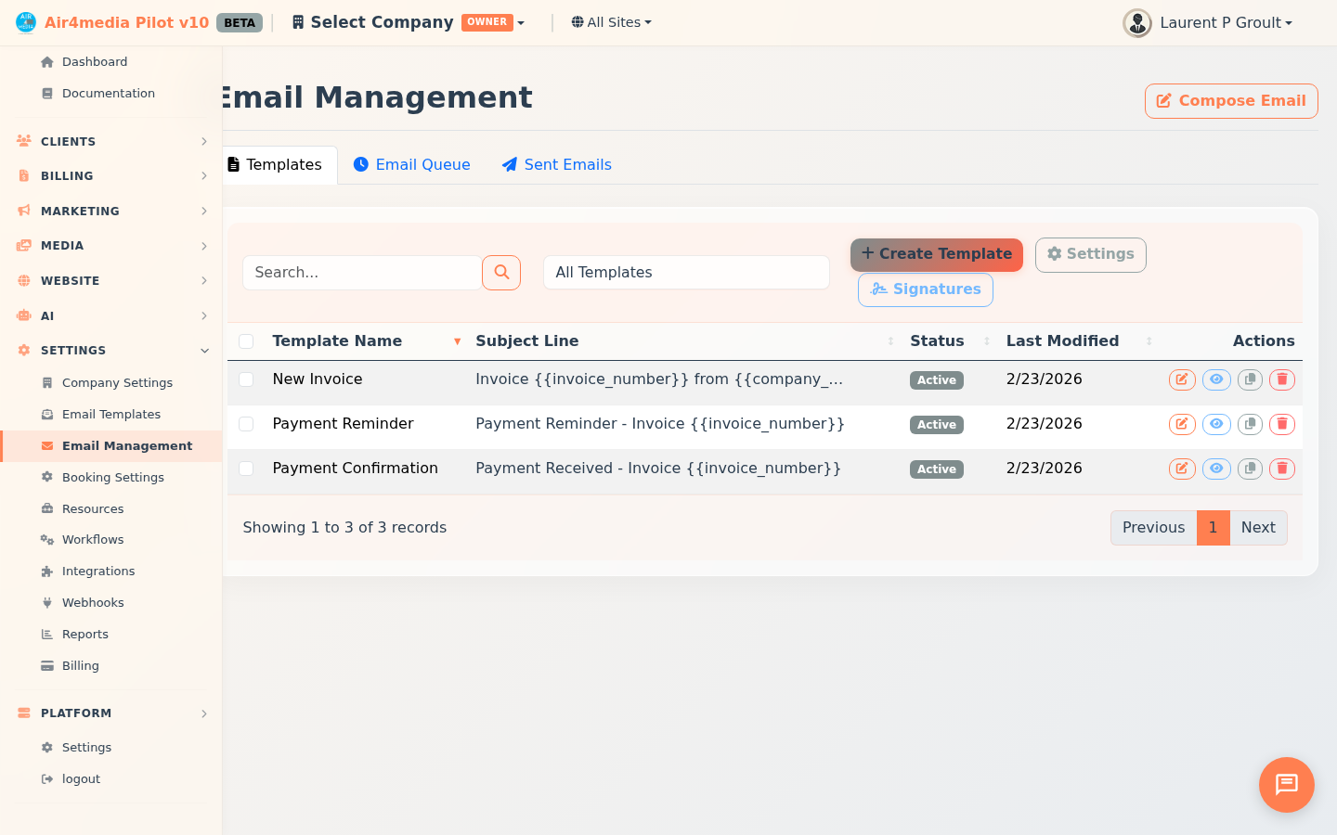The width and height of the screenshot is (1337, 835).
Task: Click the All Templates filter field
Action: pyautogui.click(x=686, y=272)
